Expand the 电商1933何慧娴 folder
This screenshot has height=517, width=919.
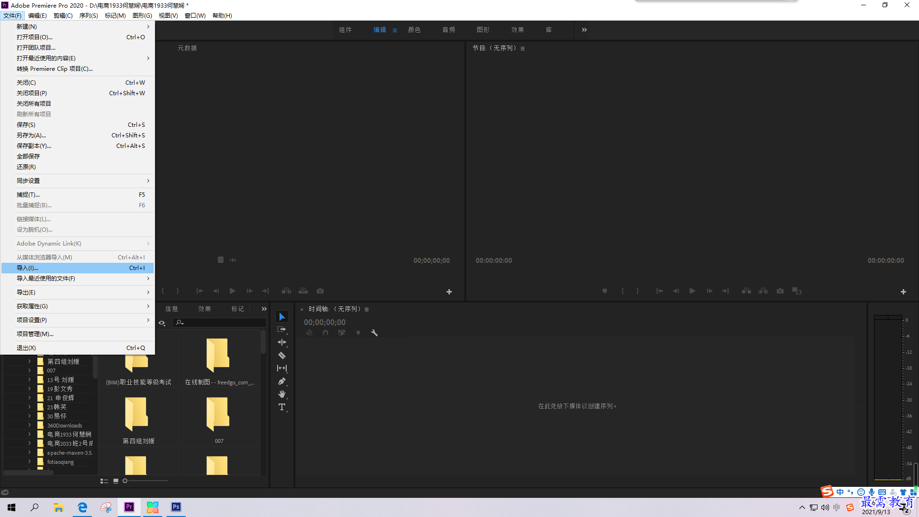tap(29, 434)
